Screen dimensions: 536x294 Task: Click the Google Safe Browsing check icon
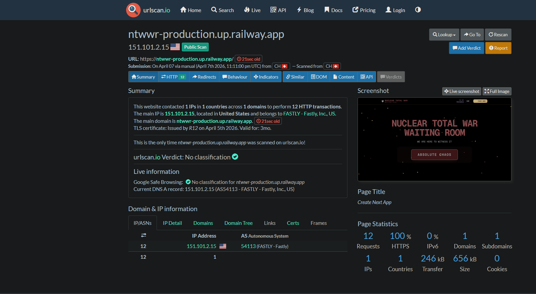(188, 182)
